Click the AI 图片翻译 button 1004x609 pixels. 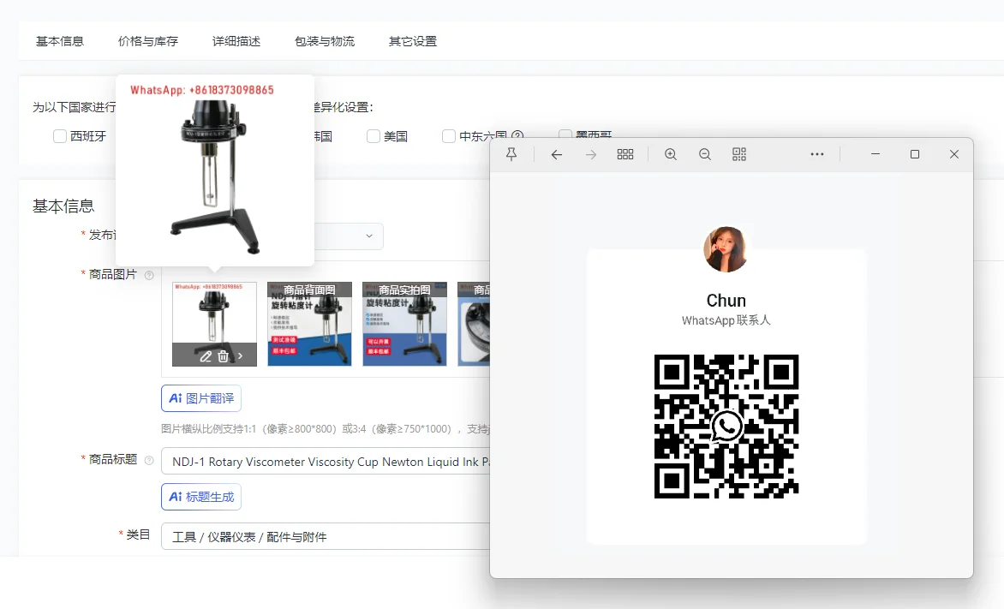(201, 398)
